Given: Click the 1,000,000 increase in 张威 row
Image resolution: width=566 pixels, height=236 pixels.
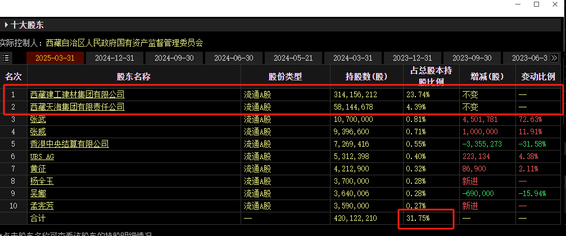Looking at the screenshot, I should pyautogui.click(x=480, y=131).
